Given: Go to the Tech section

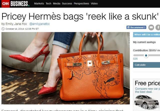Looking at the screenshot, I should pyautogui.click(x=48, y=4).
